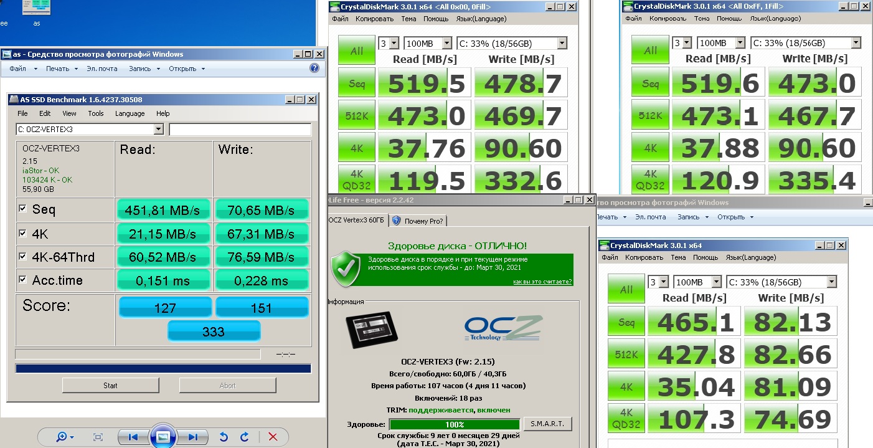Go to previous picture in Photo Viewer
The height and width of the screenshot is (448, 873).
click(133, 437)
